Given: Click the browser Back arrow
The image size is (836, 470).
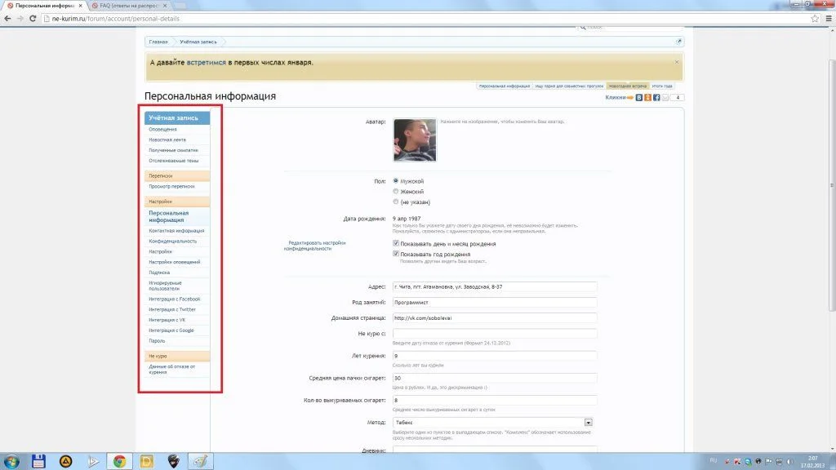Looking at the screenshot, I should (8, 18).
